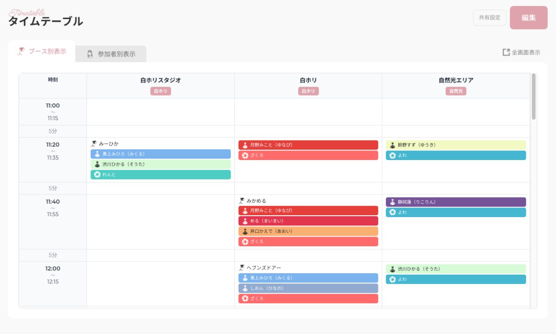This screenshot has width=556, height=334.
Task: Click the camera icon beside れんと
Action: point(97,174)
